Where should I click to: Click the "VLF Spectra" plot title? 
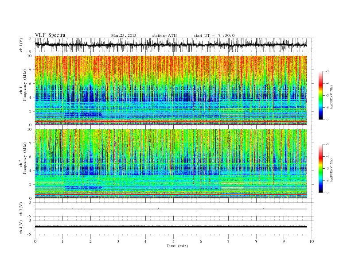(50, 35)
